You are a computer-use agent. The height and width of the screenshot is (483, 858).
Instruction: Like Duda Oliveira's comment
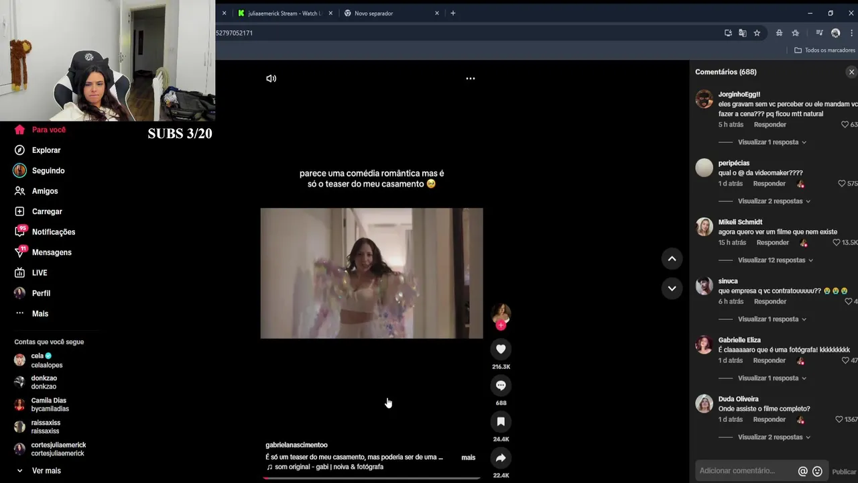click(839, 420)
